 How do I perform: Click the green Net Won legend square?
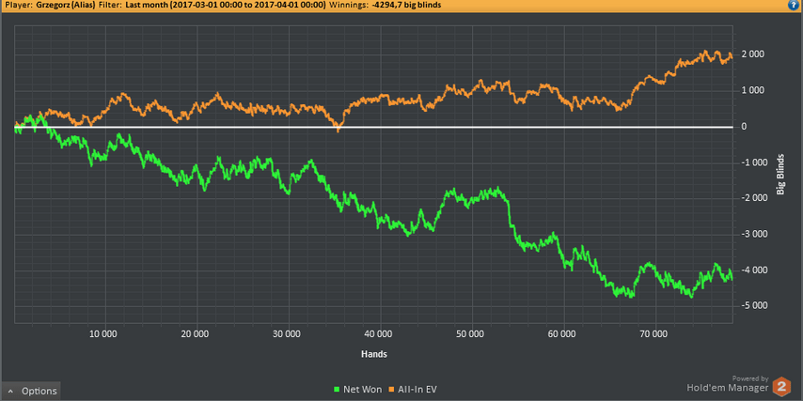coord(336,389)
